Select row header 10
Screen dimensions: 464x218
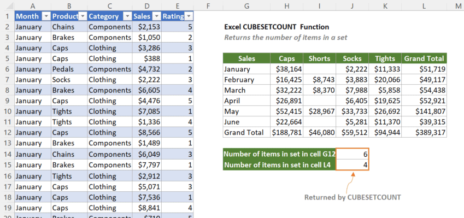coord(7,111)
